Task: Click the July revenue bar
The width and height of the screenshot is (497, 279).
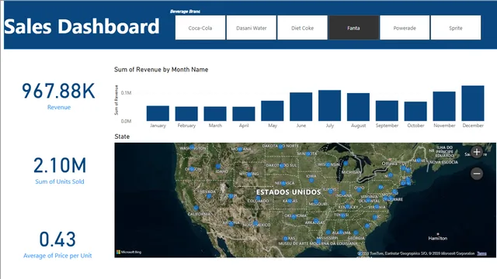Action: coord(329,105)
